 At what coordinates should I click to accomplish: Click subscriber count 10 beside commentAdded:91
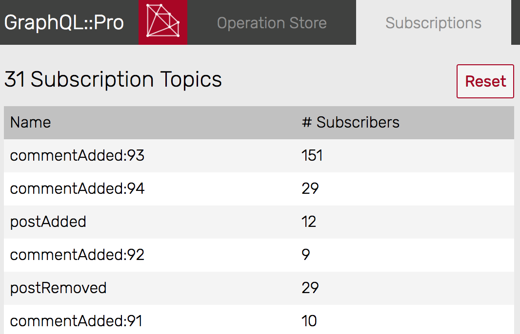tap(309, 321)
